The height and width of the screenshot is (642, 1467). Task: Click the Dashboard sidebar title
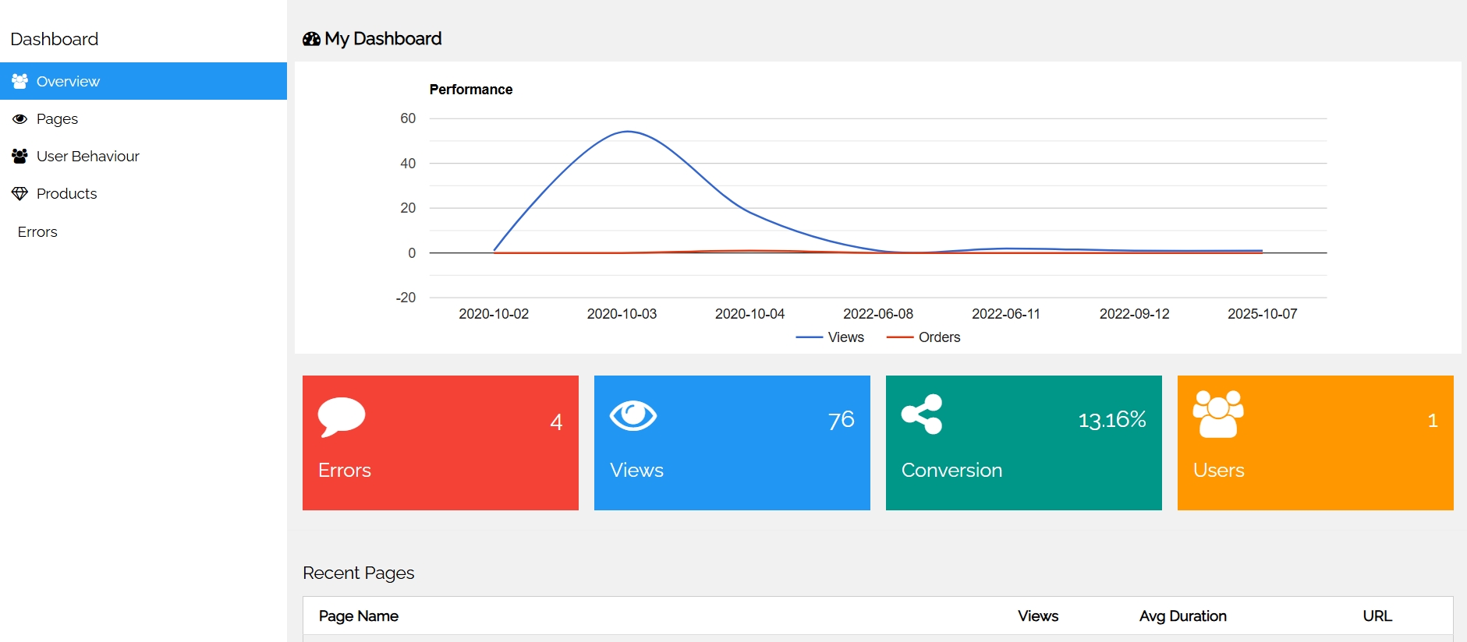pos(55,39)
